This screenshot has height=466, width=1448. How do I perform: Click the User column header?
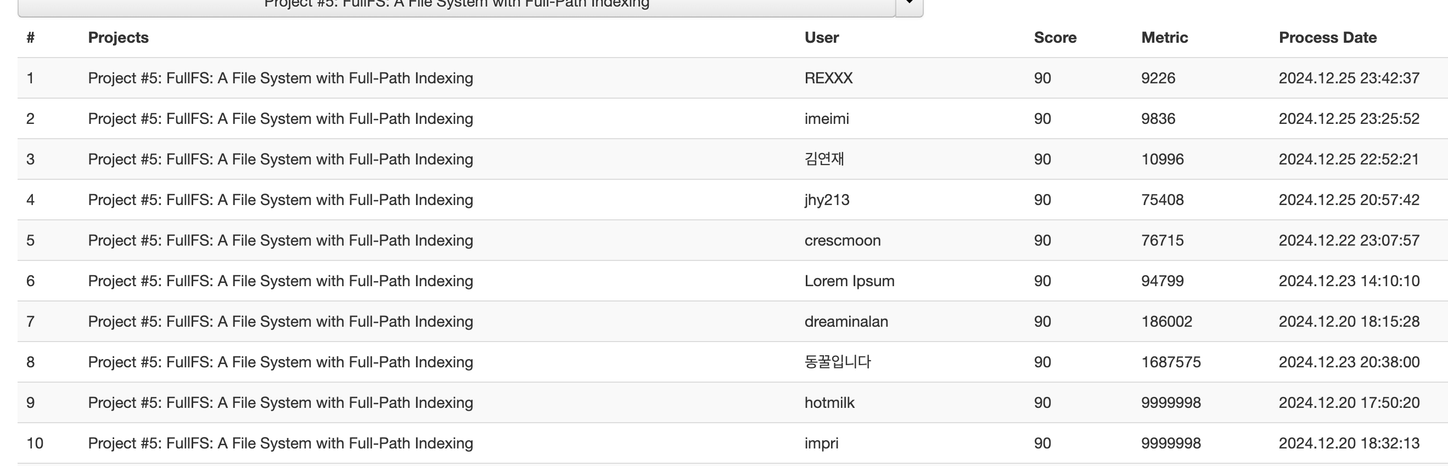click(821, 38)
